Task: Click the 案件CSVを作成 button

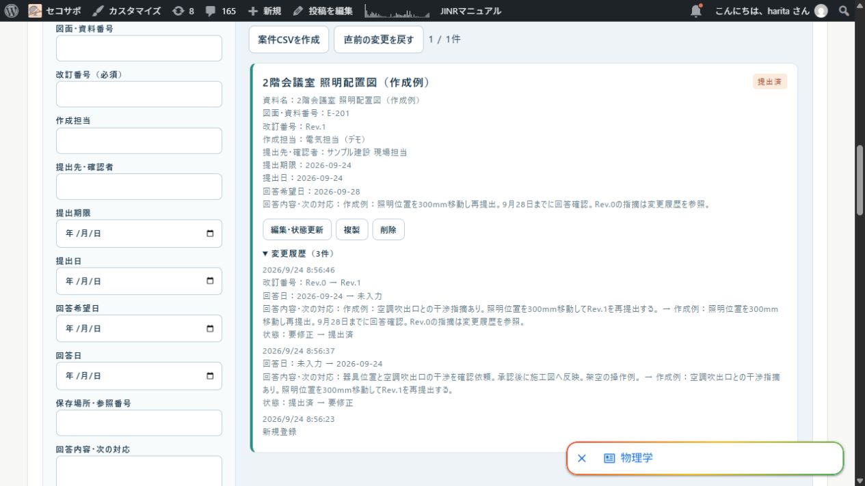Action: (x=289, y=40)
